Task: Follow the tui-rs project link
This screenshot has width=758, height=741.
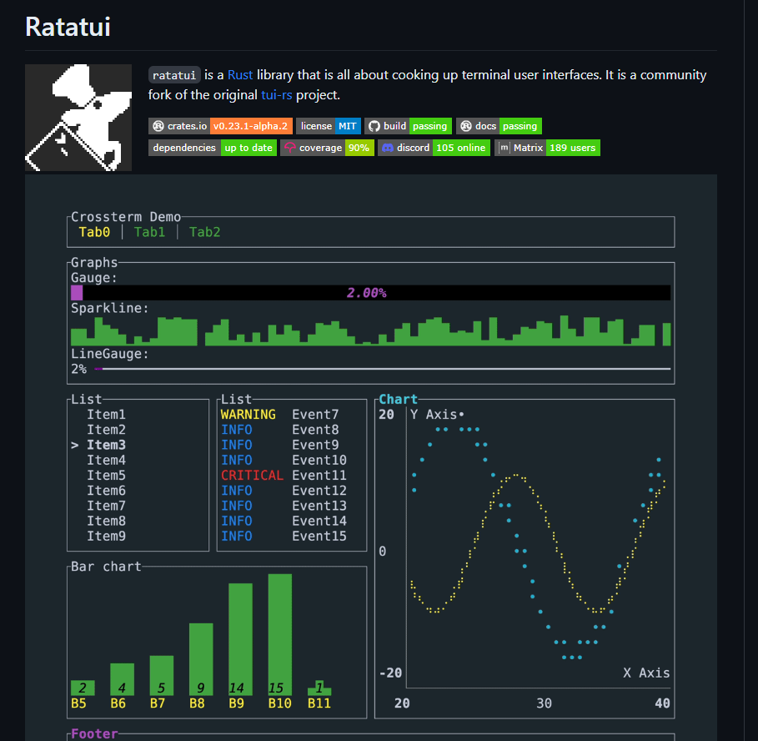Action: click(x=275, y=94)
